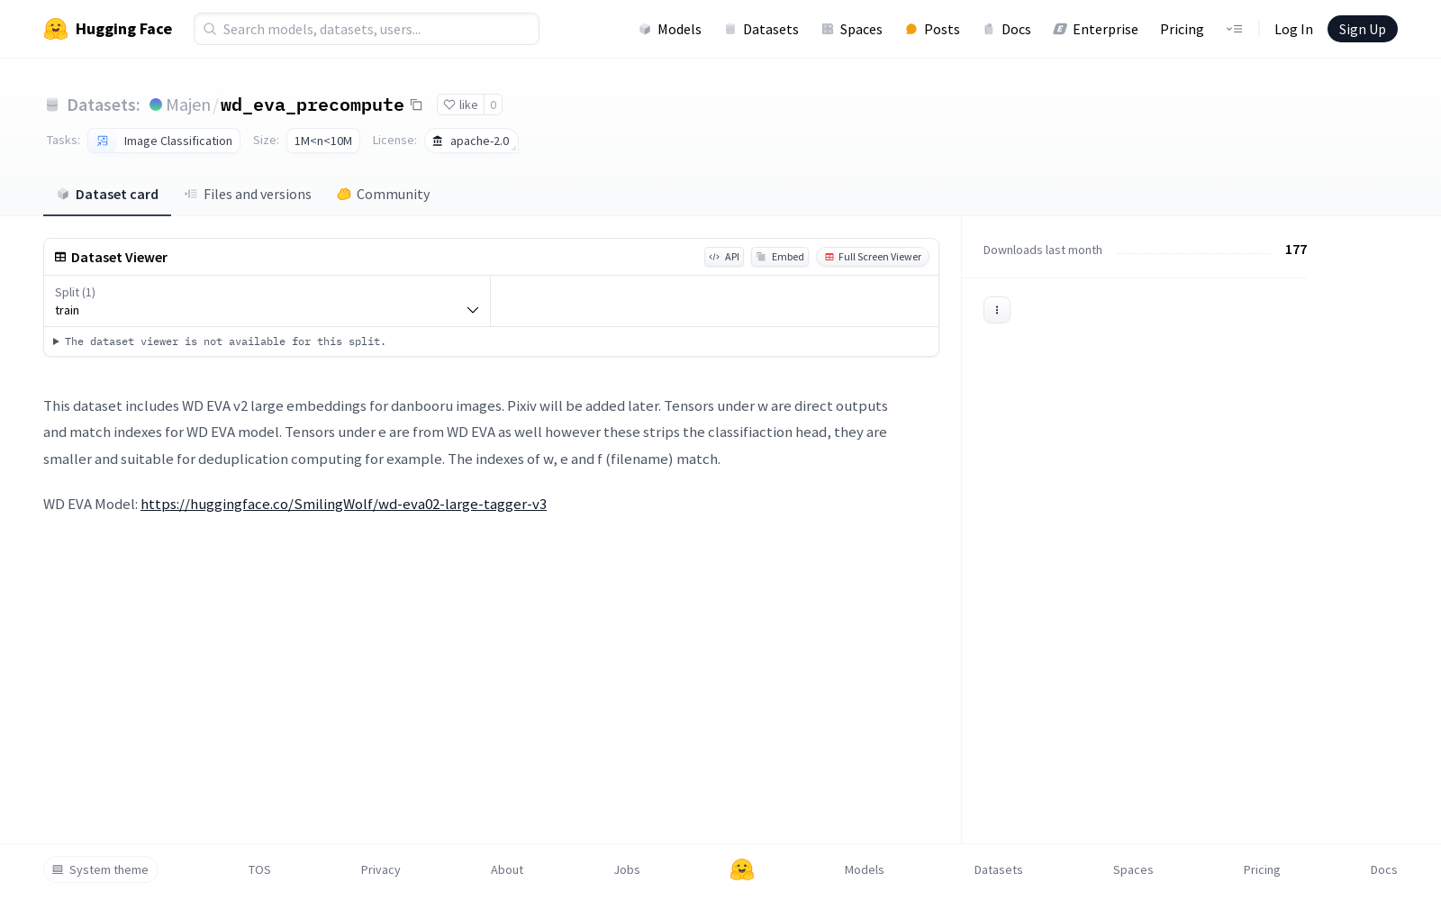
Task: Click the Dataset Viewer table icon
Action: (60, 257)
